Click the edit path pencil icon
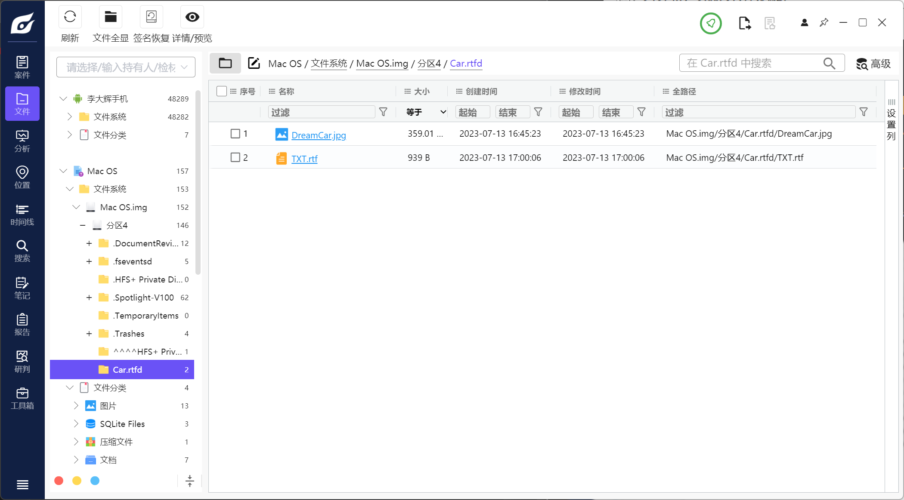 254,63
